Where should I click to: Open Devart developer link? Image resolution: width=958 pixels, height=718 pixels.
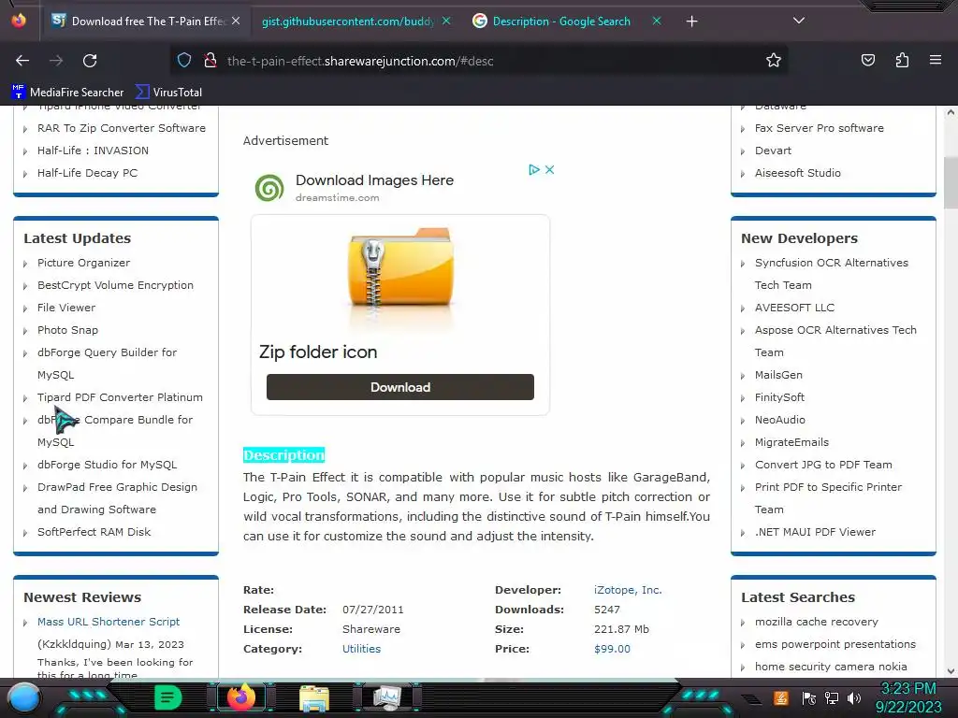(x=773, y=151)
